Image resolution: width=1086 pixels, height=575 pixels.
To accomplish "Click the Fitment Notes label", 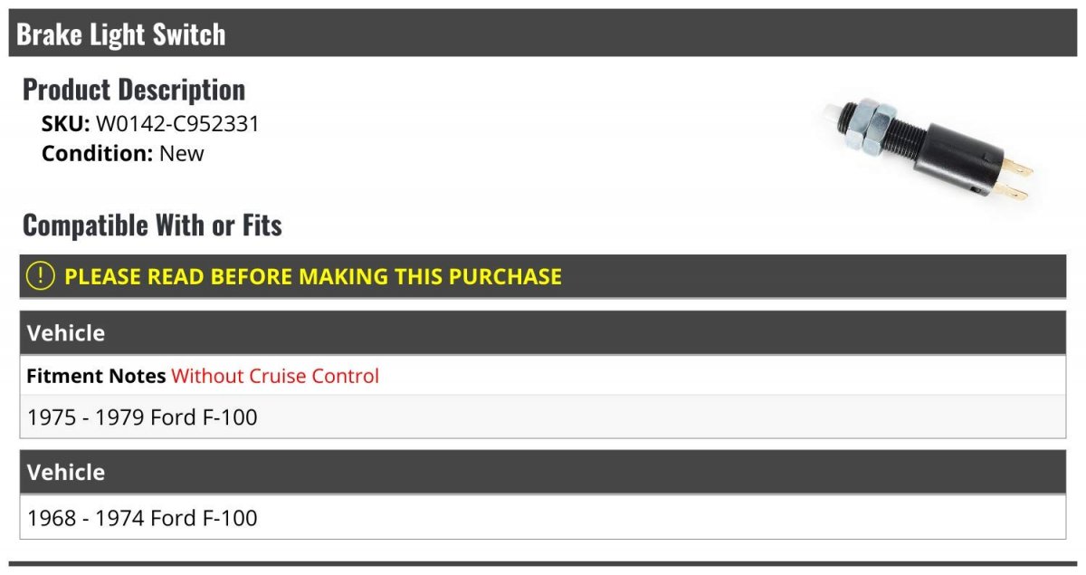I will coord(96,376).
